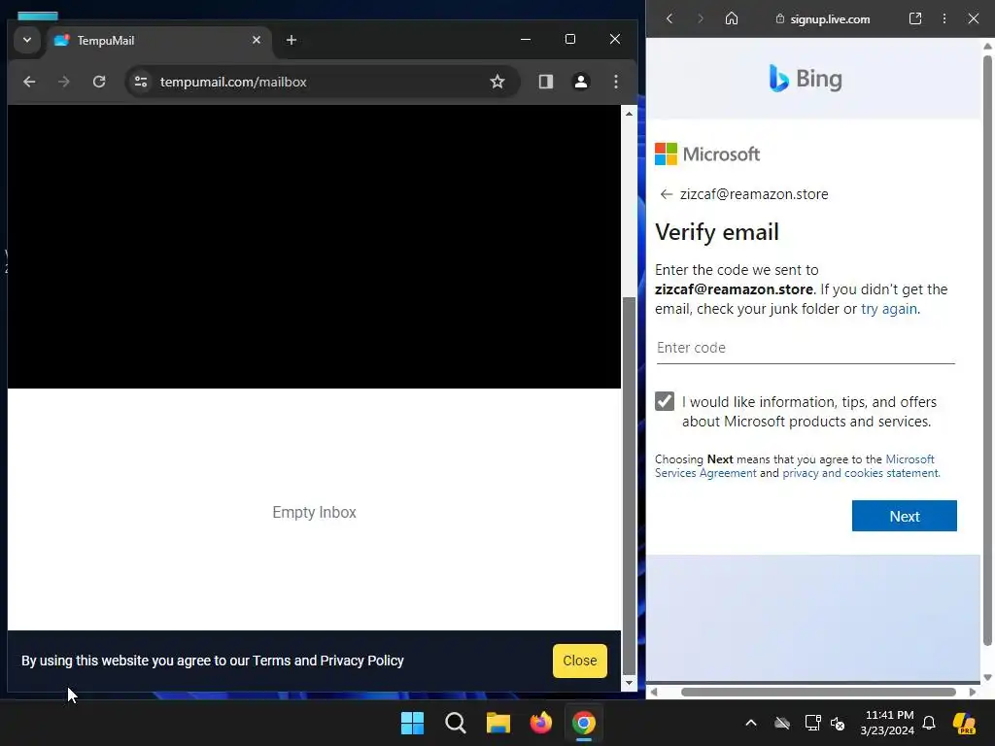Click scroll-up arrow of TempuMail page
995x746 pixels.
[x=629, y=115]
